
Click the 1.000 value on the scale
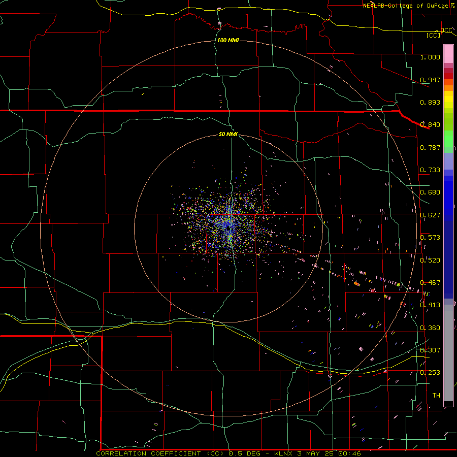coord(430,57)
